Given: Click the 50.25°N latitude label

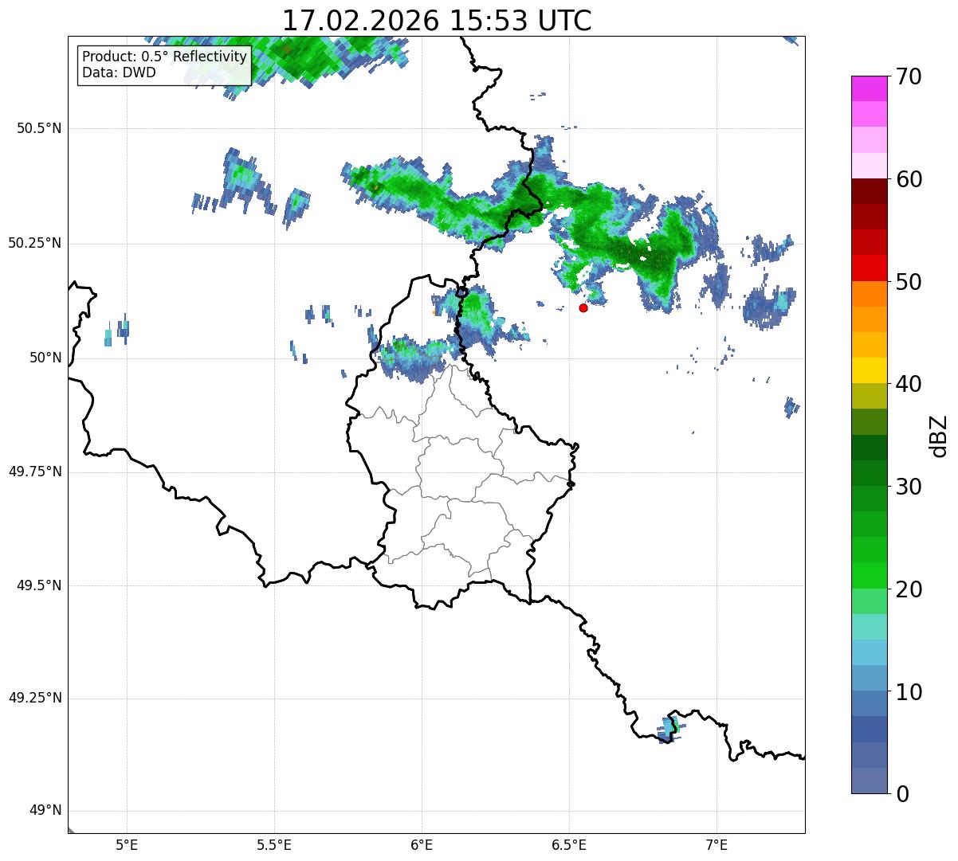Looking at the screenshot, I should 34,243.
